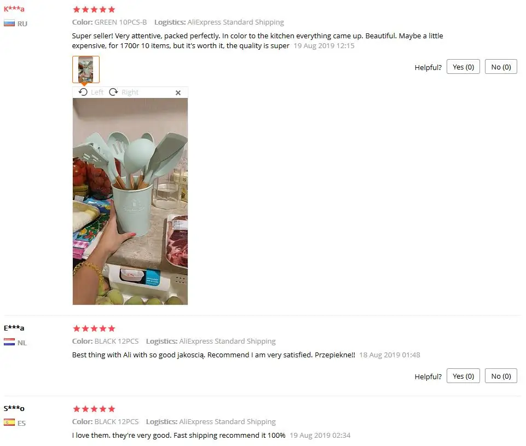Vote Yes on E***a's review
This screenshot has width=526, height=446.
pos(463,376)
